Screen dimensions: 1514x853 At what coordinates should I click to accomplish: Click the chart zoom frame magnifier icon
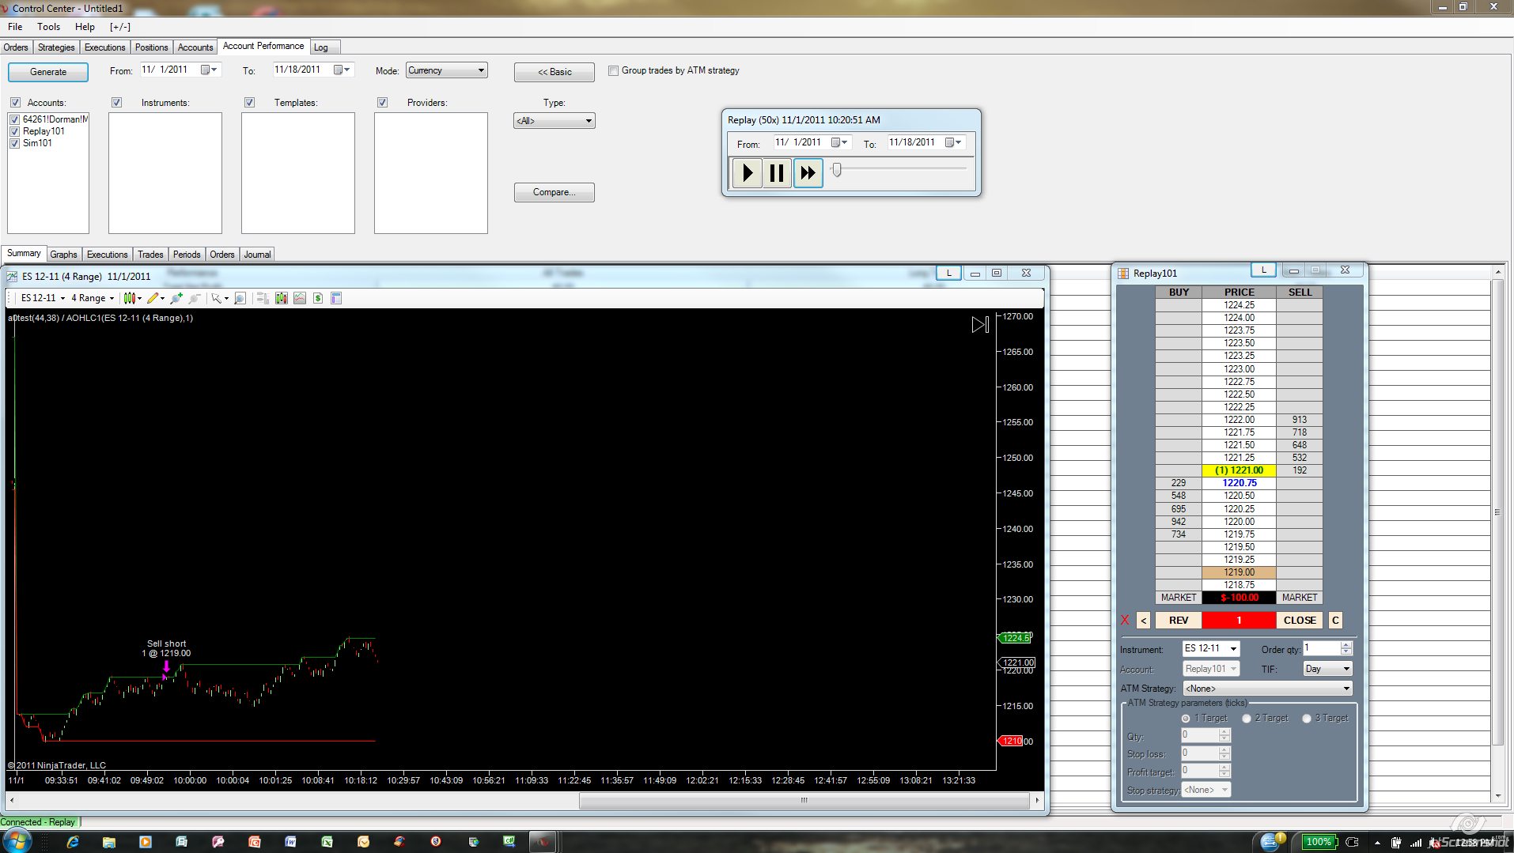[x=240, y=298]
